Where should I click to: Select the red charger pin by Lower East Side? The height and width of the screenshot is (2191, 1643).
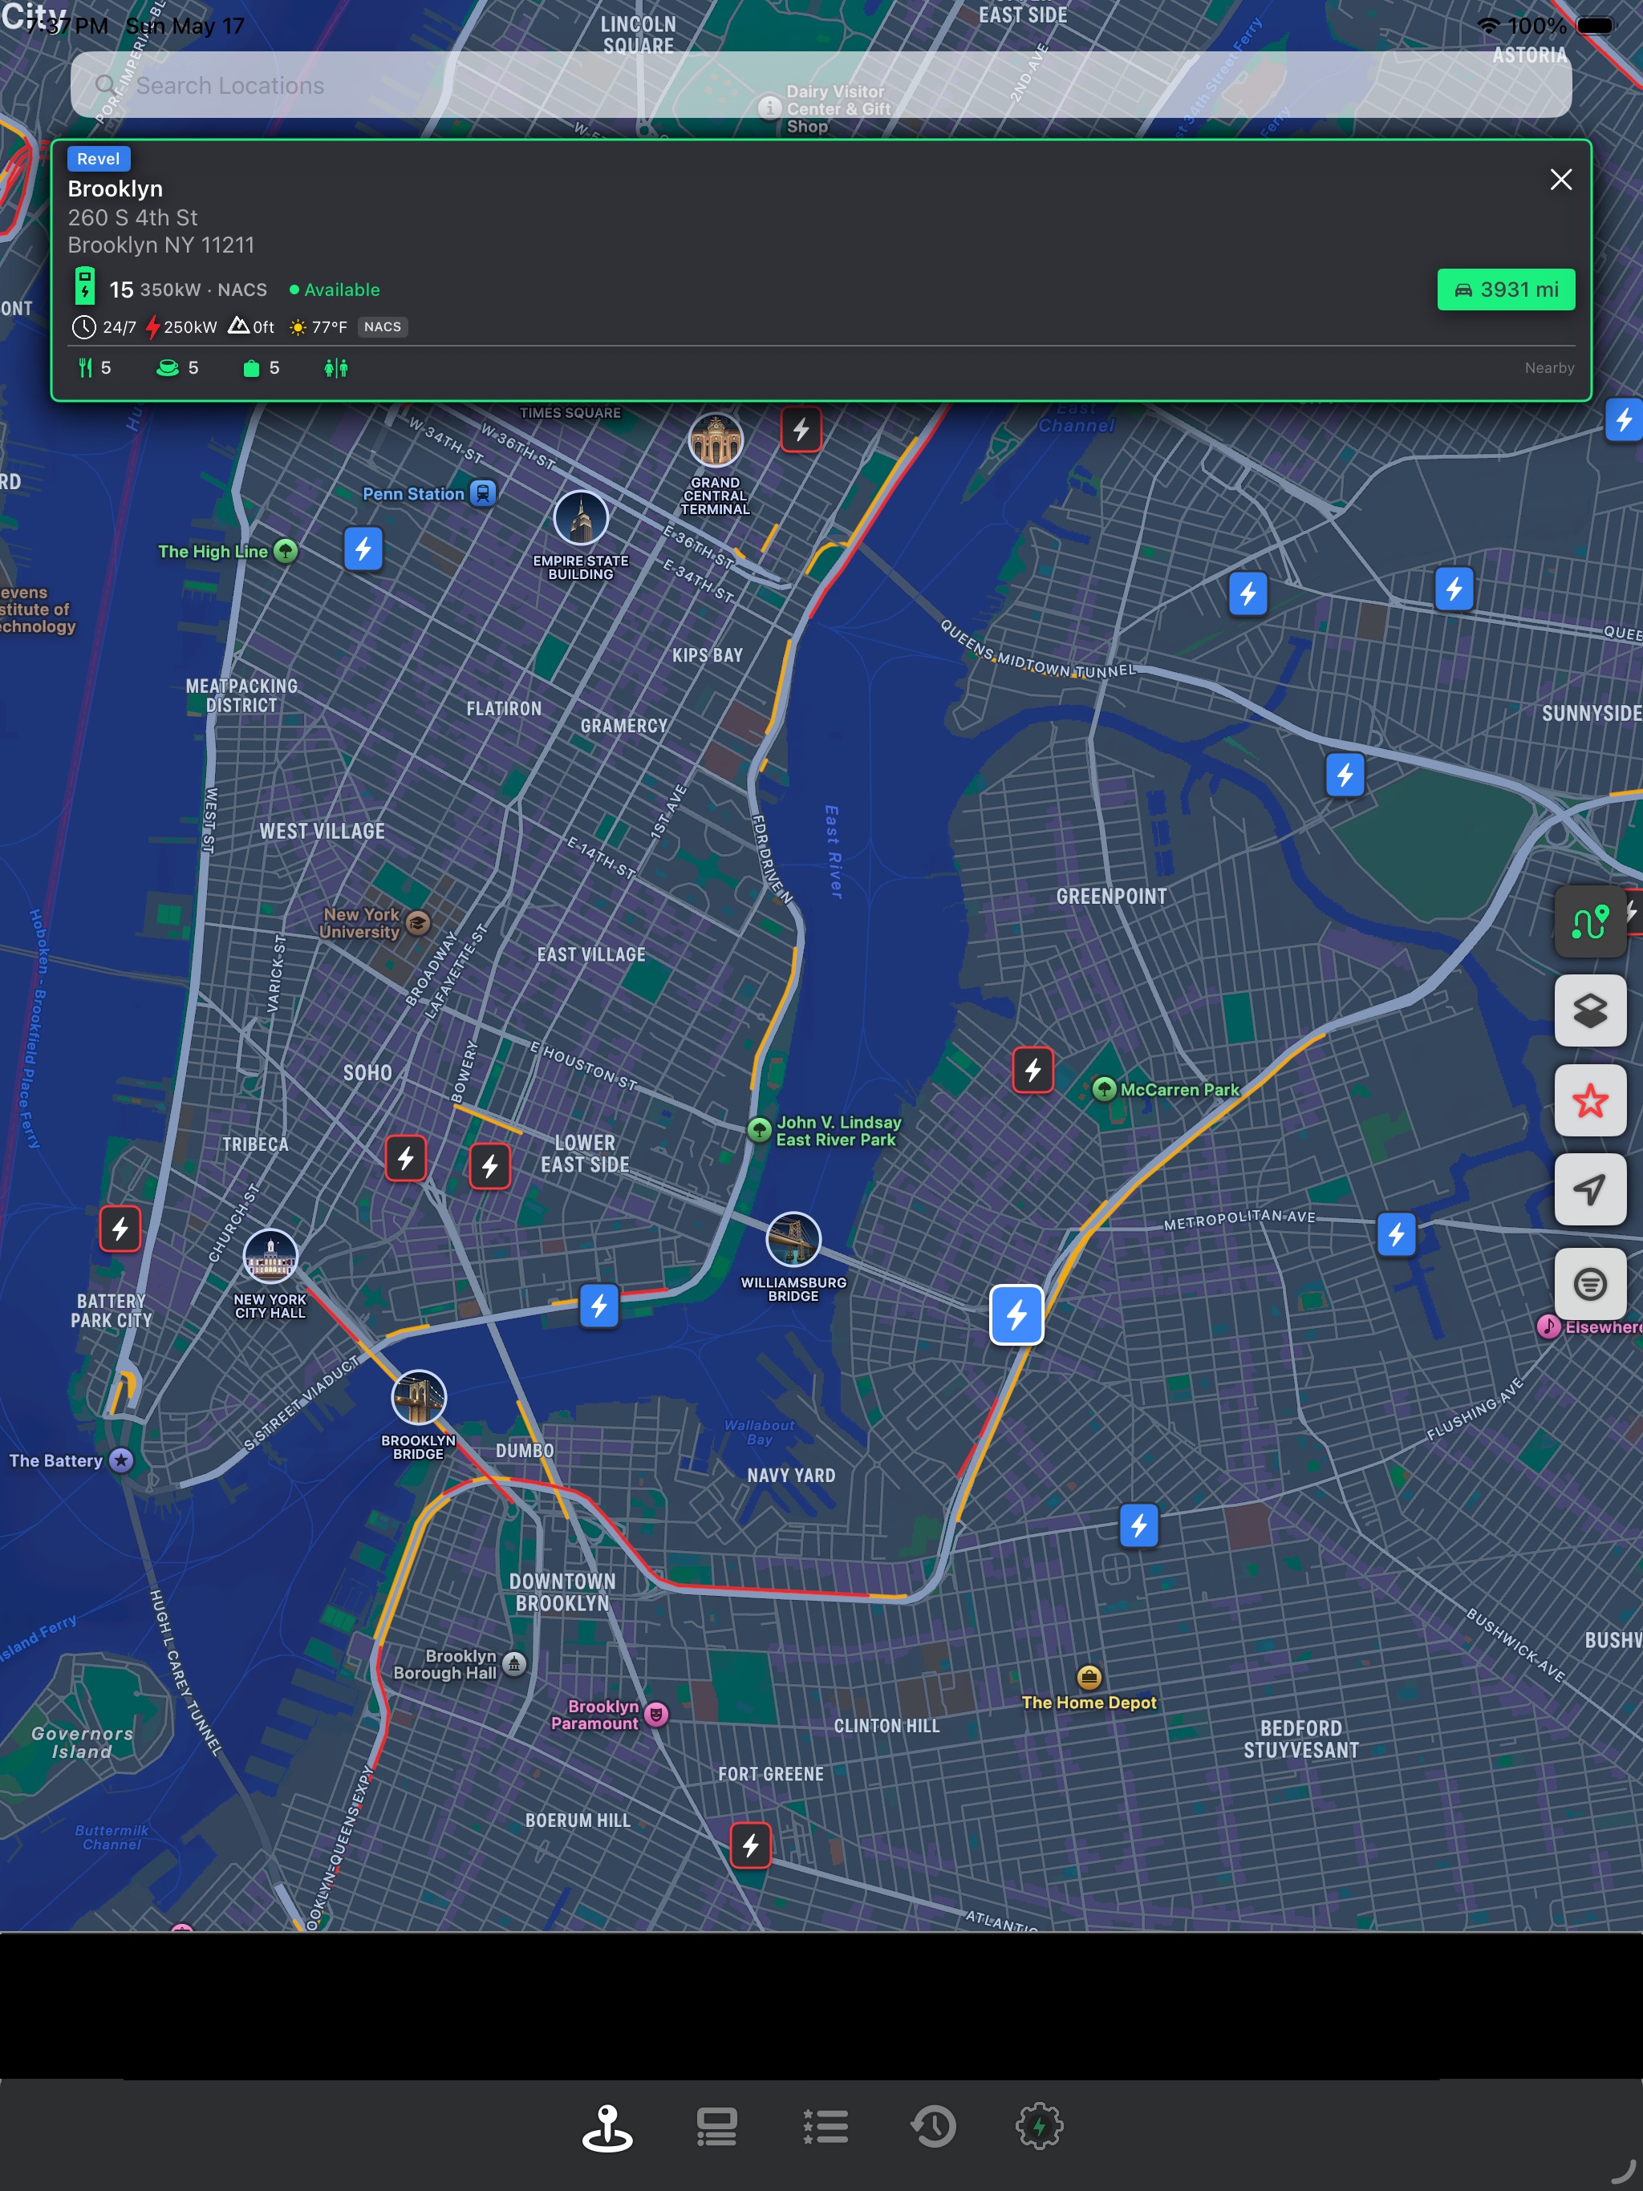pos(489,1167)
